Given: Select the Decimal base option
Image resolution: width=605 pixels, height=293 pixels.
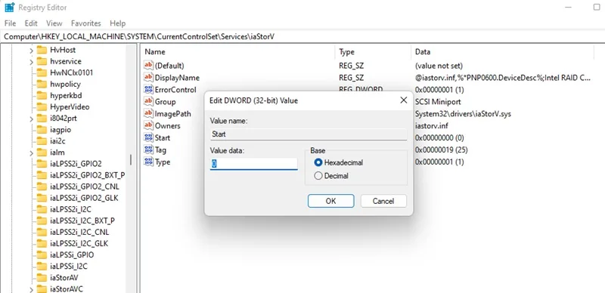Looking at the screenshot, I should (x=318, y=176).
